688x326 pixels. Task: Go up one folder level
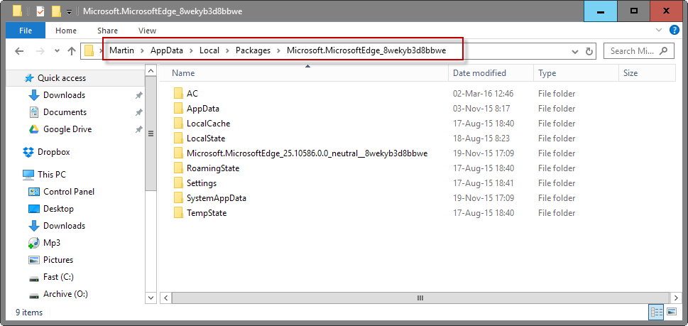tap(72, 51)
